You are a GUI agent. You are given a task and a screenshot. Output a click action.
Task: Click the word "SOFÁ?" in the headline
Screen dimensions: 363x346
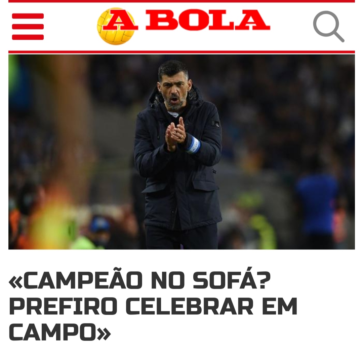coord(232,280)
